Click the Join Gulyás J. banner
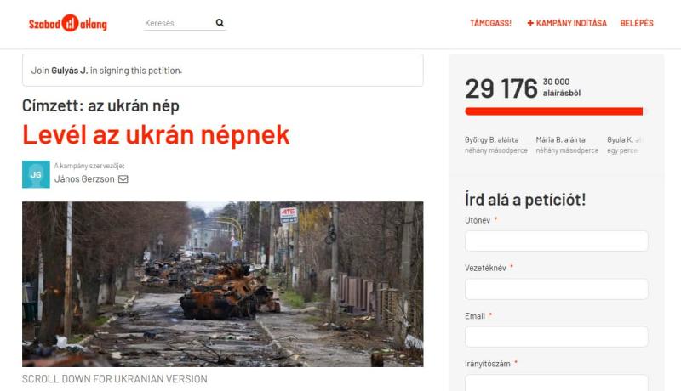681x391 pixels. [223, 71]
